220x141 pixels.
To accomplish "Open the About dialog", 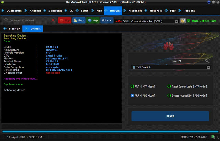I will click(x=79, y=20).
